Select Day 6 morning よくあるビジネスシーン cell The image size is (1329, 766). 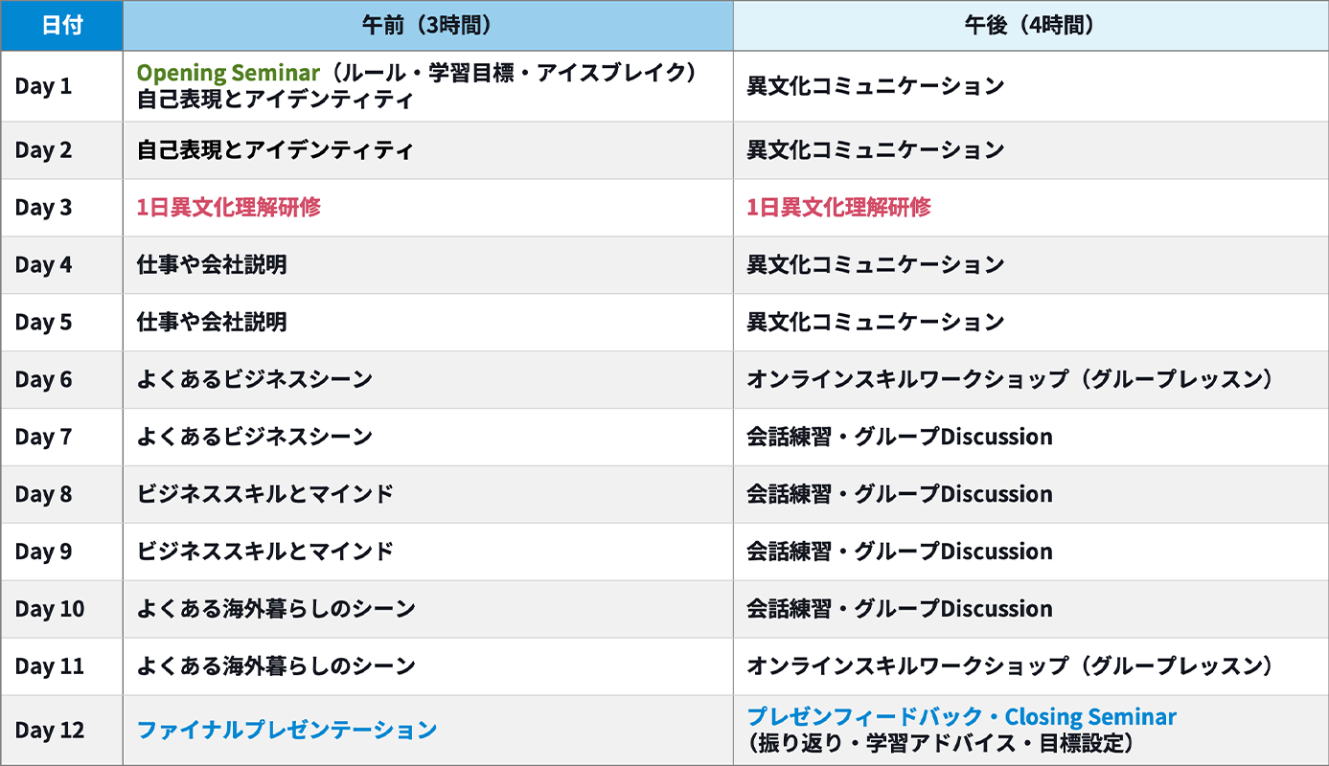(x=254, y=380)
